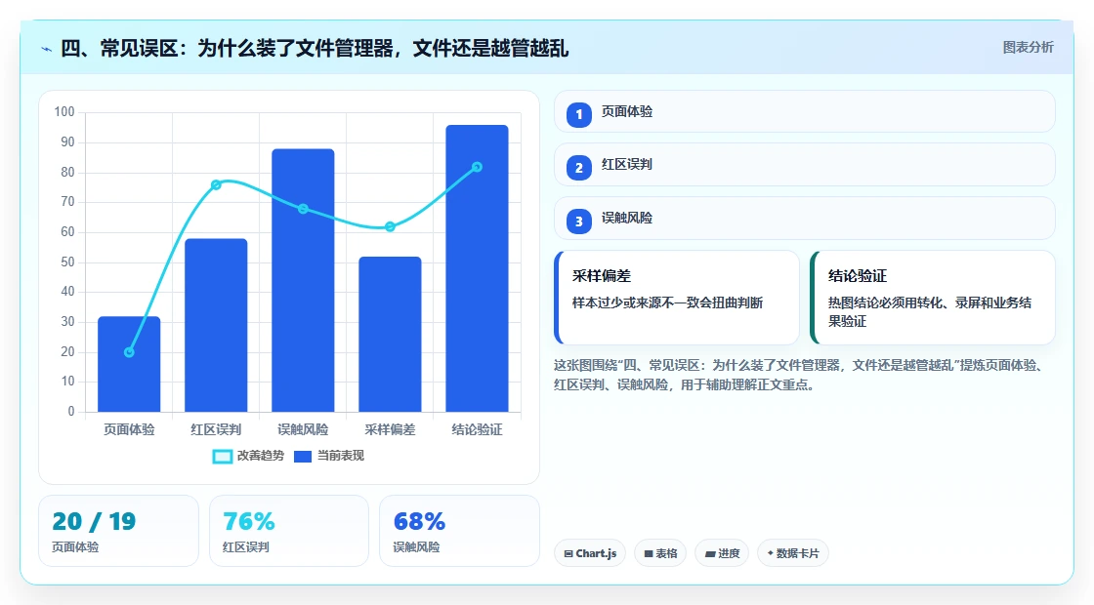Click the Chart.js tag

(590, 553)
